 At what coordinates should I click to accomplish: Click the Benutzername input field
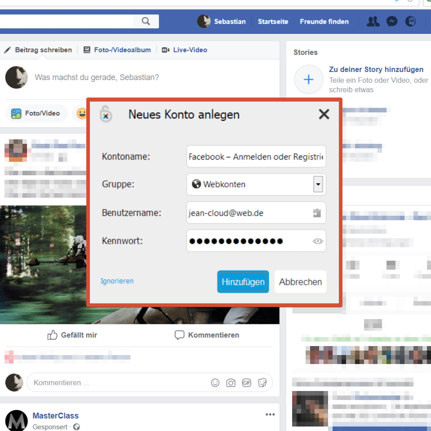point(256,213)
